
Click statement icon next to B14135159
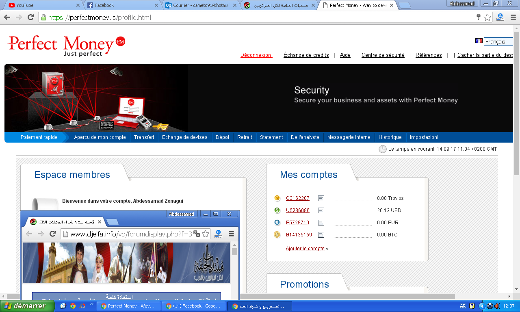[x=321, y=235]
